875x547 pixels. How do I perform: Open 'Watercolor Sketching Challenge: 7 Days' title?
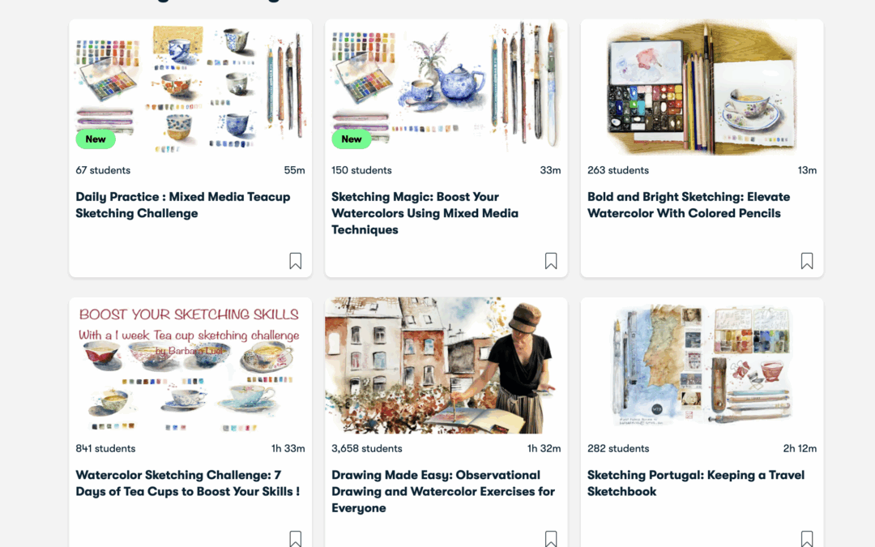(x=187, y=483)
